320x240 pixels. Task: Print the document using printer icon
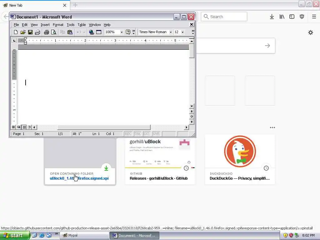pyautogui.click(x=46, y=32)
